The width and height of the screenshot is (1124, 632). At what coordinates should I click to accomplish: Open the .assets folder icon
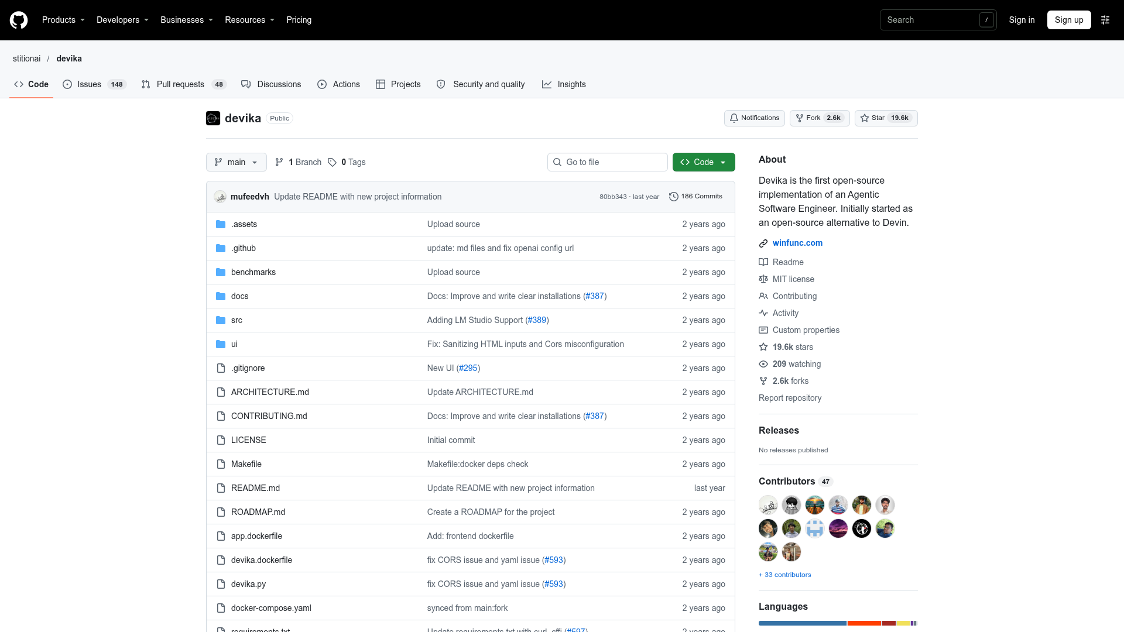click(221, 224)
